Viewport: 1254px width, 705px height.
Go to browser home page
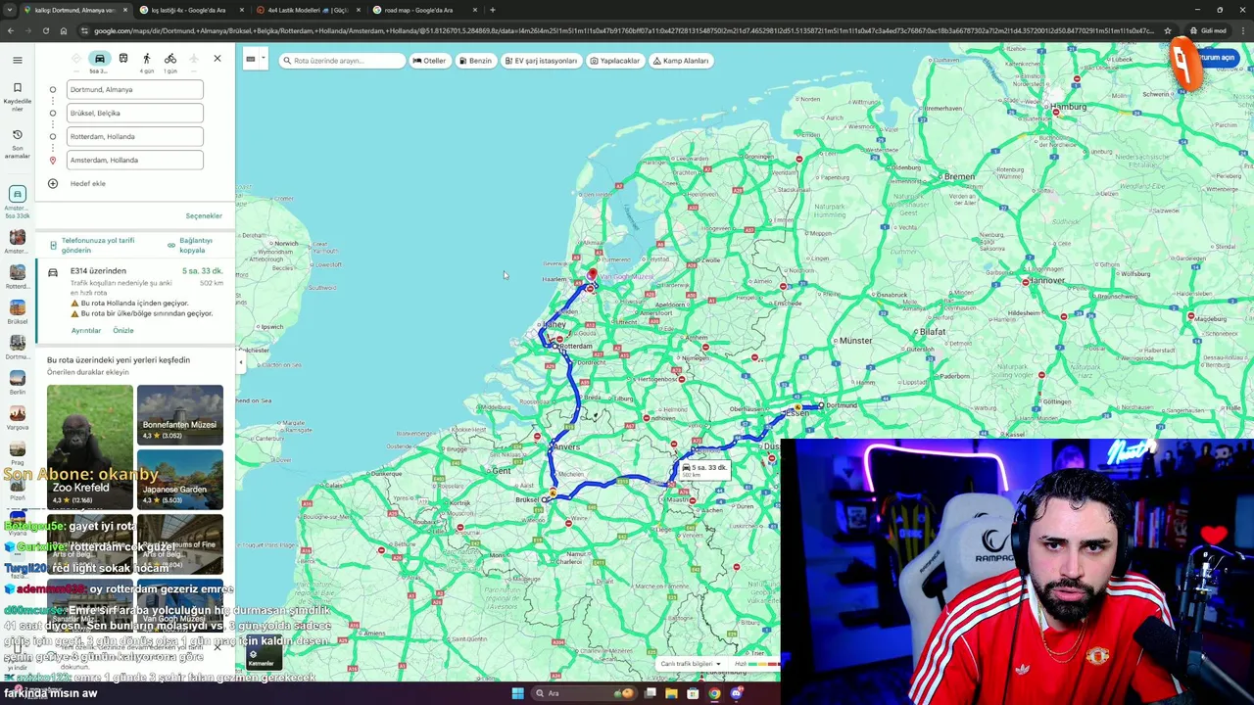[63, 30]
